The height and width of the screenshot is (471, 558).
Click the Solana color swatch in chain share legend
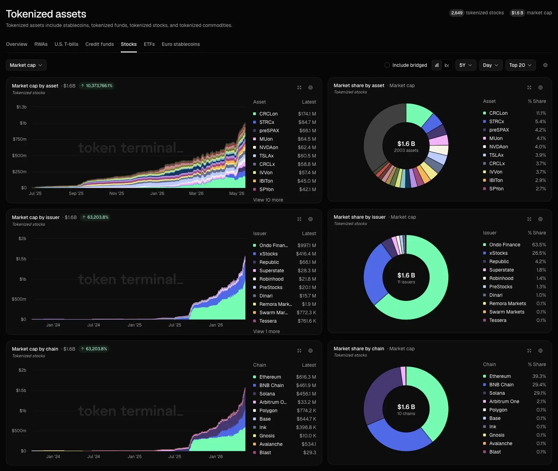click(x=484, y=393)
